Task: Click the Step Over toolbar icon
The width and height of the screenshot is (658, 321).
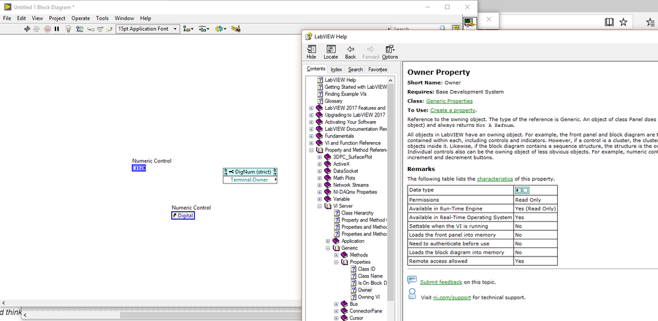Action: (x=100, y=29)
